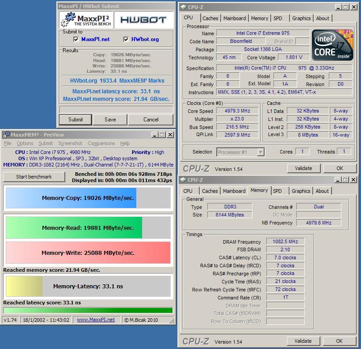The image size is (361, 349).
Task: Switch to SPD tab in top CPU-Z
Action: pos(277,18)
